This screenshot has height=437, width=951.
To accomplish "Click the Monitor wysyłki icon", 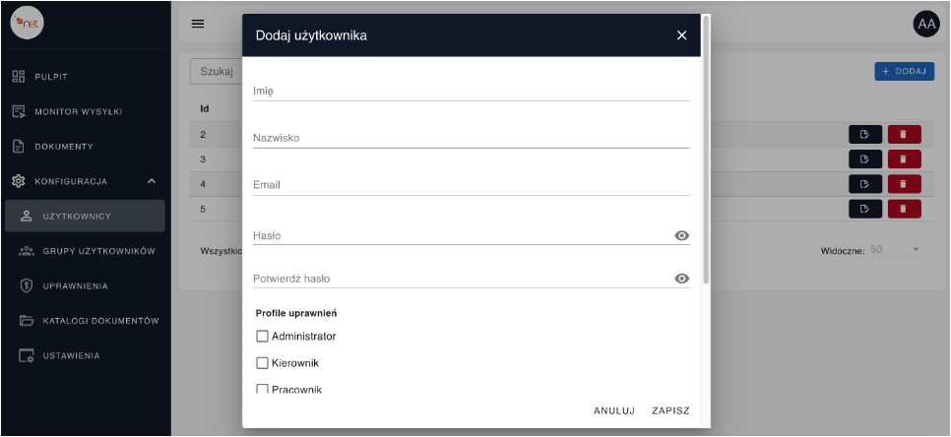I will point(18,111).
